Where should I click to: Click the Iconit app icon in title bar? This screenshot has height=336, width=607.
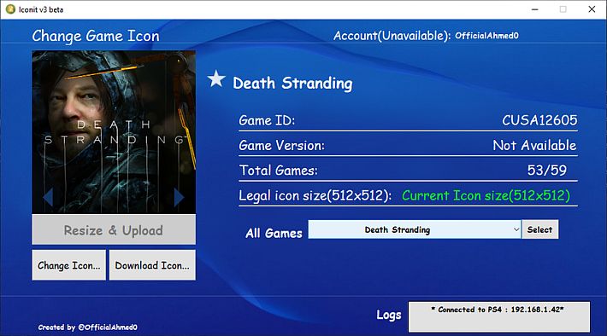(10, 9)
